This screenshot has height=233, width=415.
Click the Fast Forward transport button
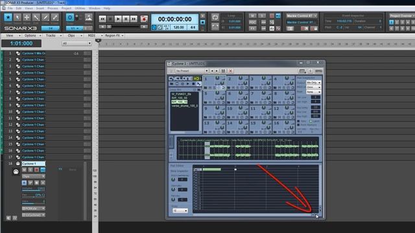coord(134,19)
